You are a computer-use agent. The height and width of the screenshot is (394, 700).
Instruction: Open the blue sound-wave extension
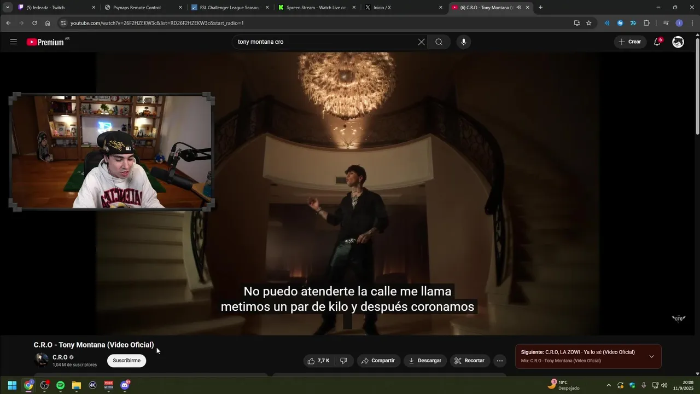[x=606, y=23]
